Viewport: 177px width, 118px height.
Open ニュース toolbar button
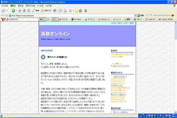click(117, 19)
